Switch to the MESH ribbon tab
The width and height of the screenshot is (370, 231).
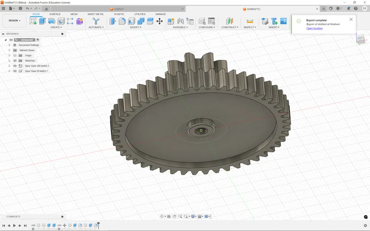[74, 14]
